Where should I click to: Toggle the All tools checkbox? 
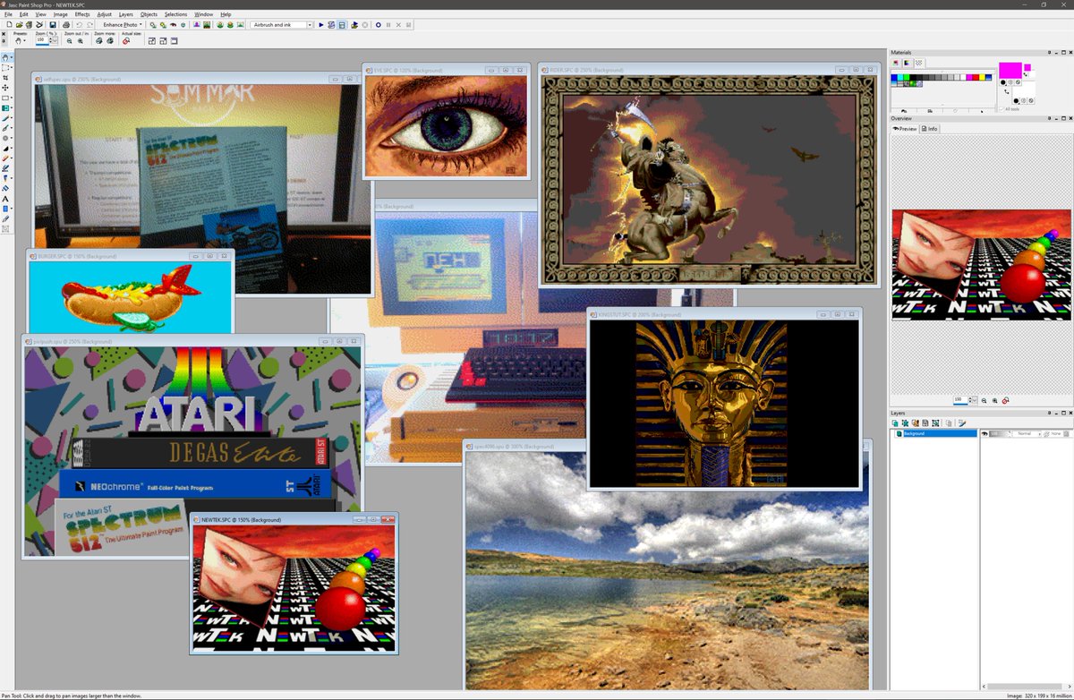pyautogui.click(x=1002, y=109)
